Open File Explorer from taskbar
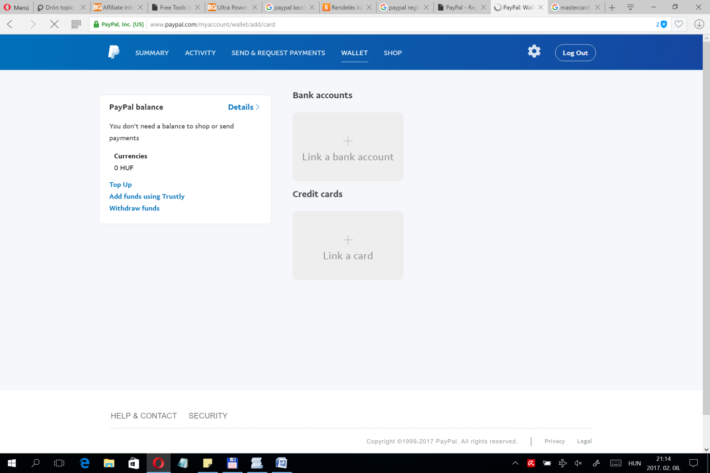Viewport: 710px width, 473px height. (x=109, y=463)
